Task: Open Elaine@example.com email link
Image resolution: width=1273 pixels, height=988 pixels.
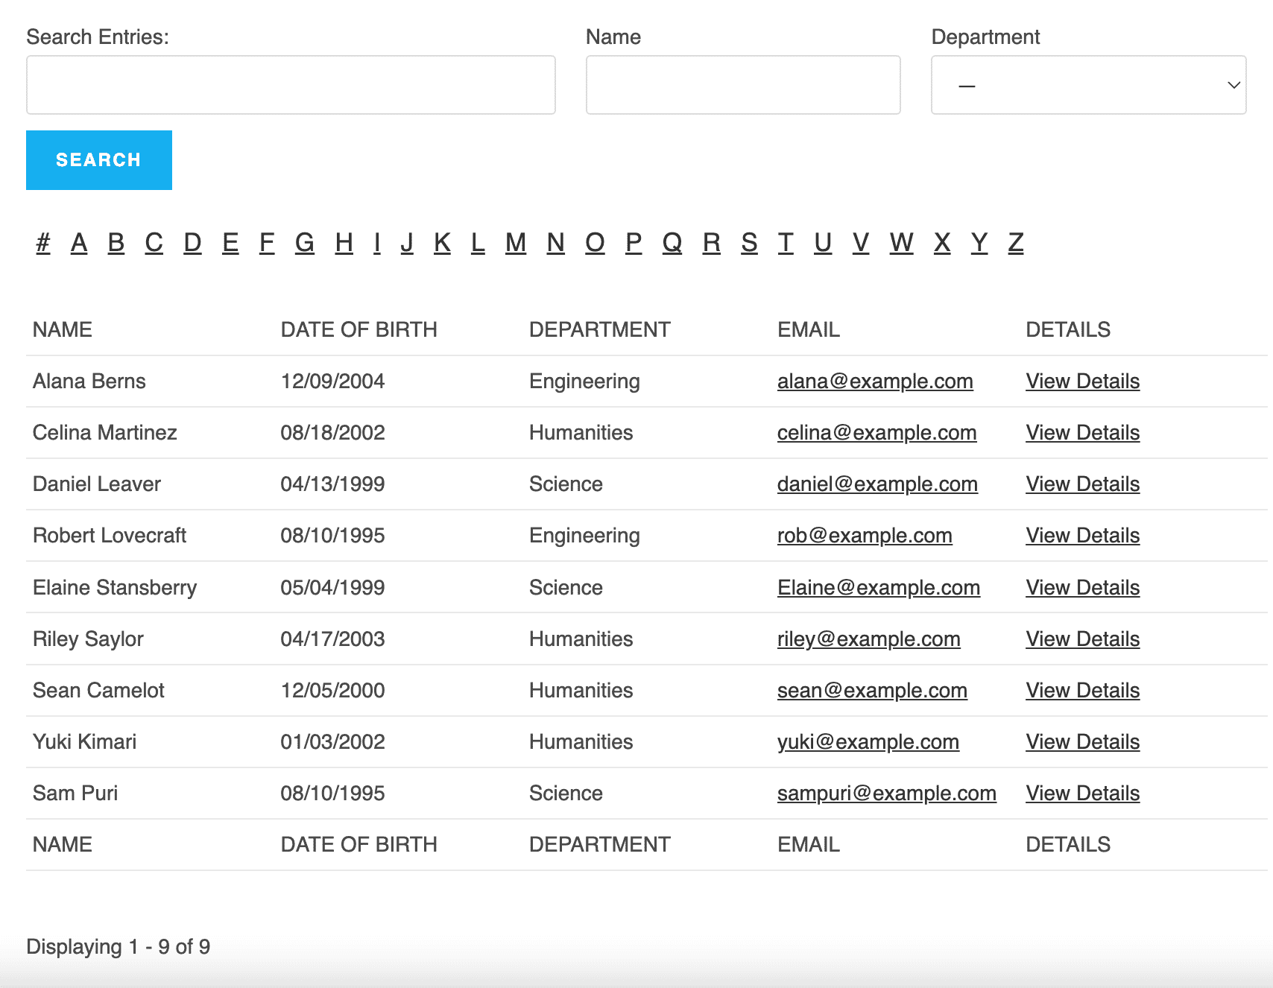Action: click(x=879, y=588)
